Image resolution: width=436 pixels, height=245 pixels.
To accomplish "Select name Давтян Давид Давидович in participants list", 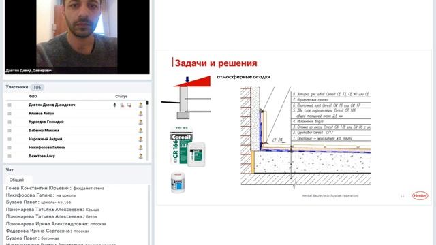I will tap(52, 105).
